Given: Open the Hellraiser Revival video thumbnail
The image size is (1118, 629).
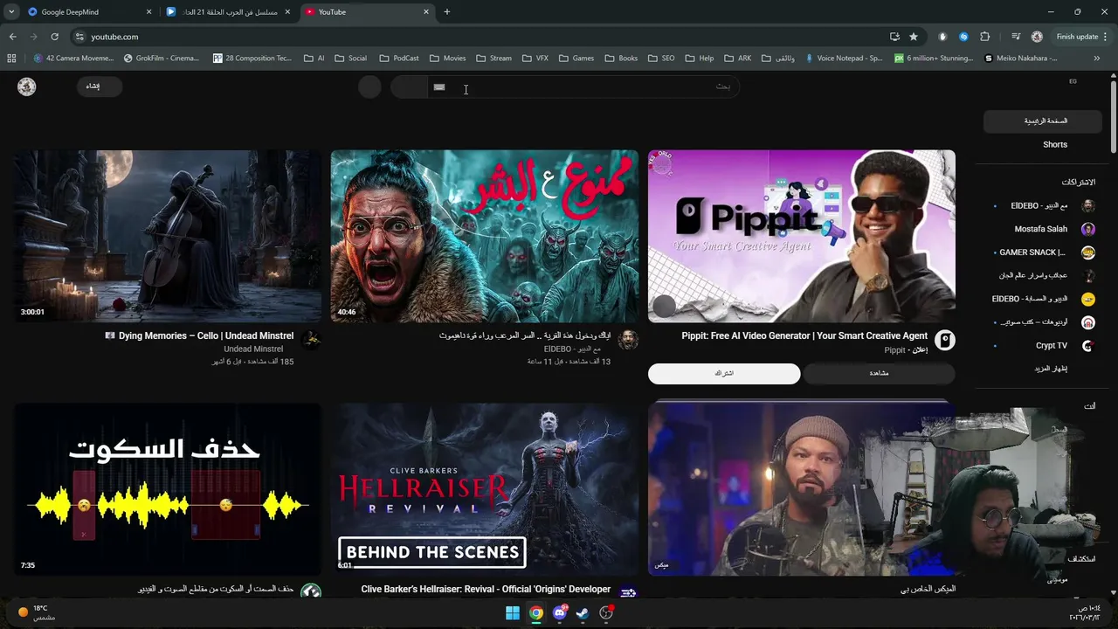Looking at the screenshot, I should tap(485, 489).
